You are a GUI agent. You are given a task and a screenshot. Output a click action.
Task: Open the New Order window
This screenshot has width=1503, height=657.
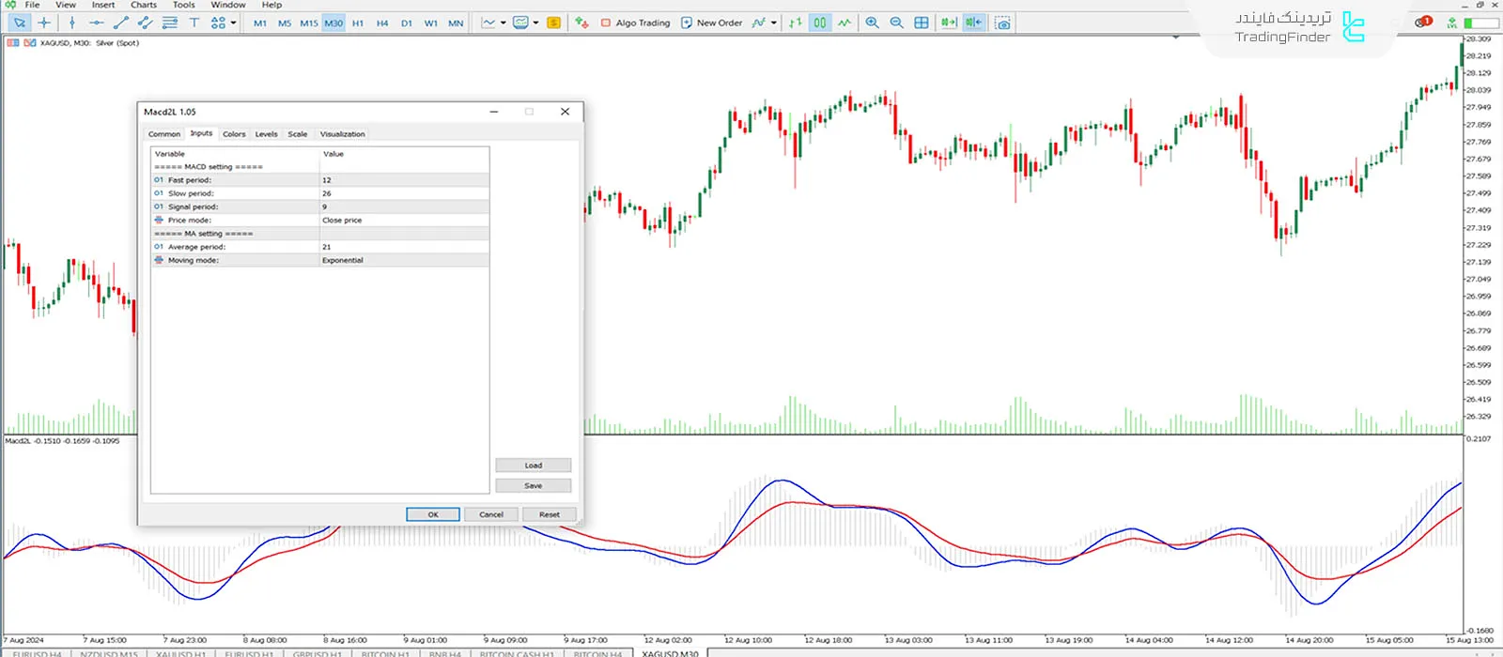coord(712,23)
